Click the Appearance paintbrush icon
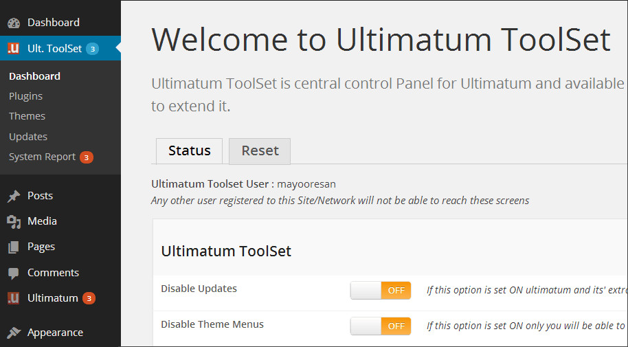Screen dimensions: 628x347 (14, 333)
